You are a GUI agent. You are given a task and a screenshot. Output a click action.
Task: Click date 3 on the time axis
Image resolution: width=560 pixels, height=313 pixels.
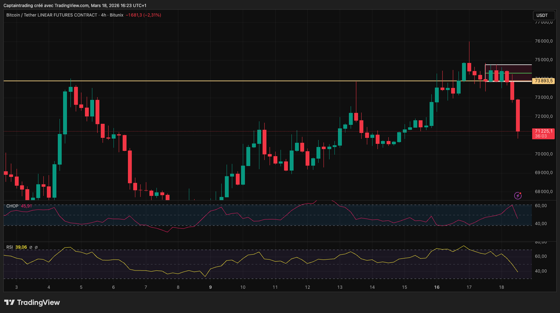point(16,287)
